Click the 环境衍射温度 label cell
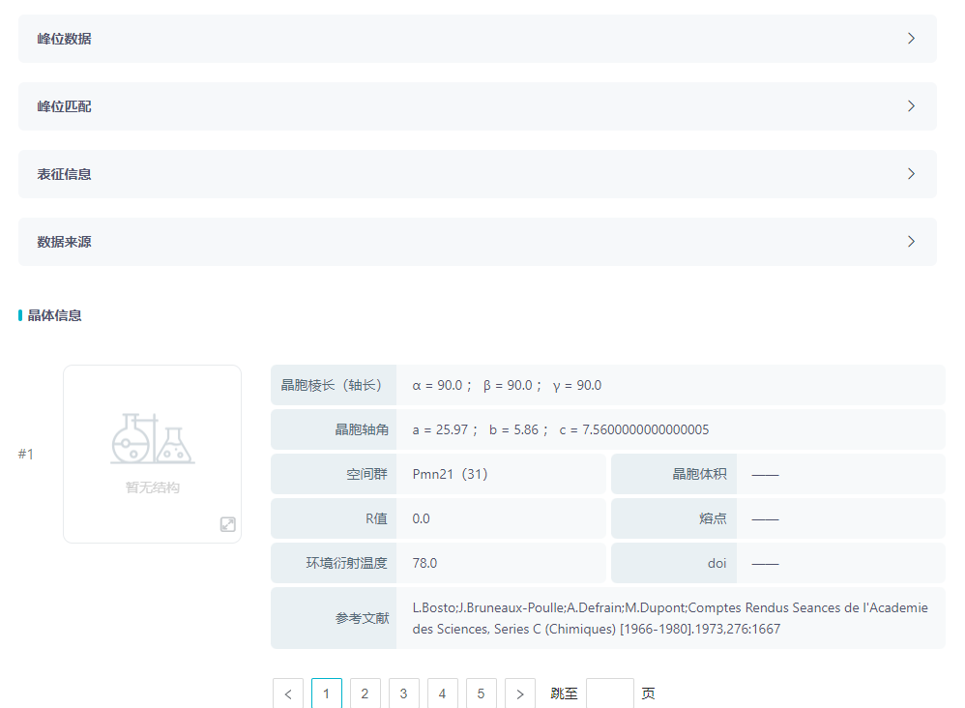The width and height of the screenshot is (965, 708). point(334,563)
